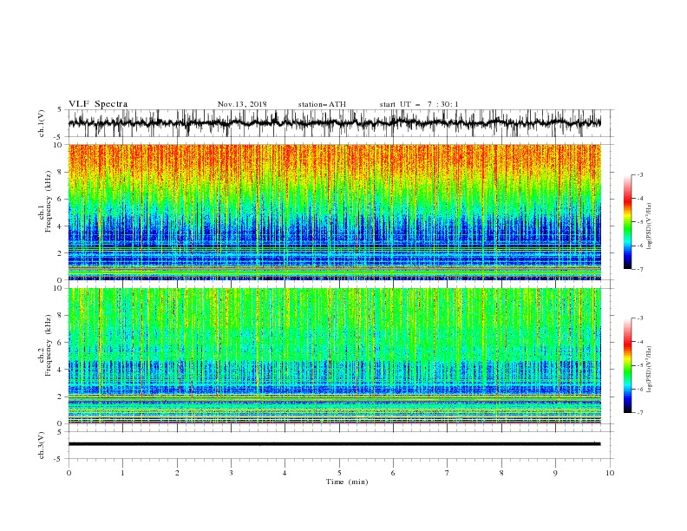Click inside the ch.2 spectrogram panel

(x=334, y=356)
